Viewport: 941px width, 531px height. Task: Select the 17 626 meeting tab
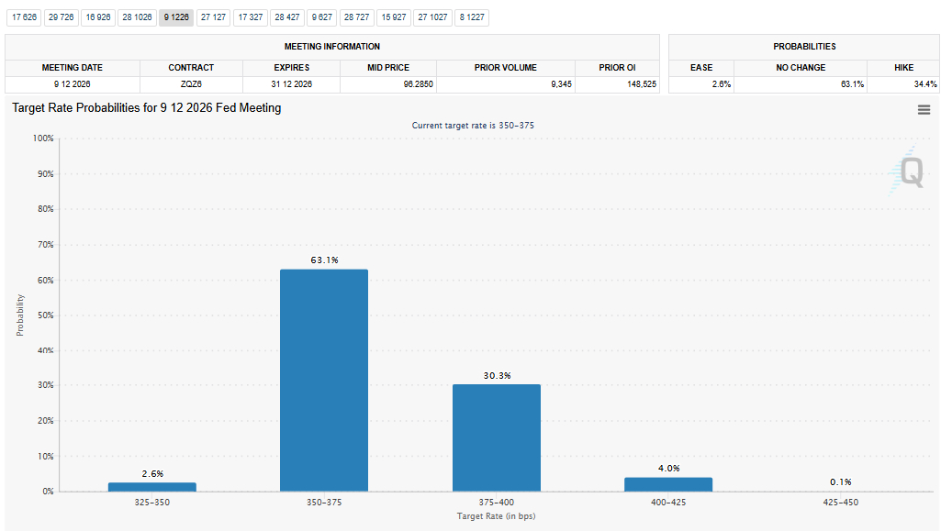pyautogui.click(x=24, y=17)
